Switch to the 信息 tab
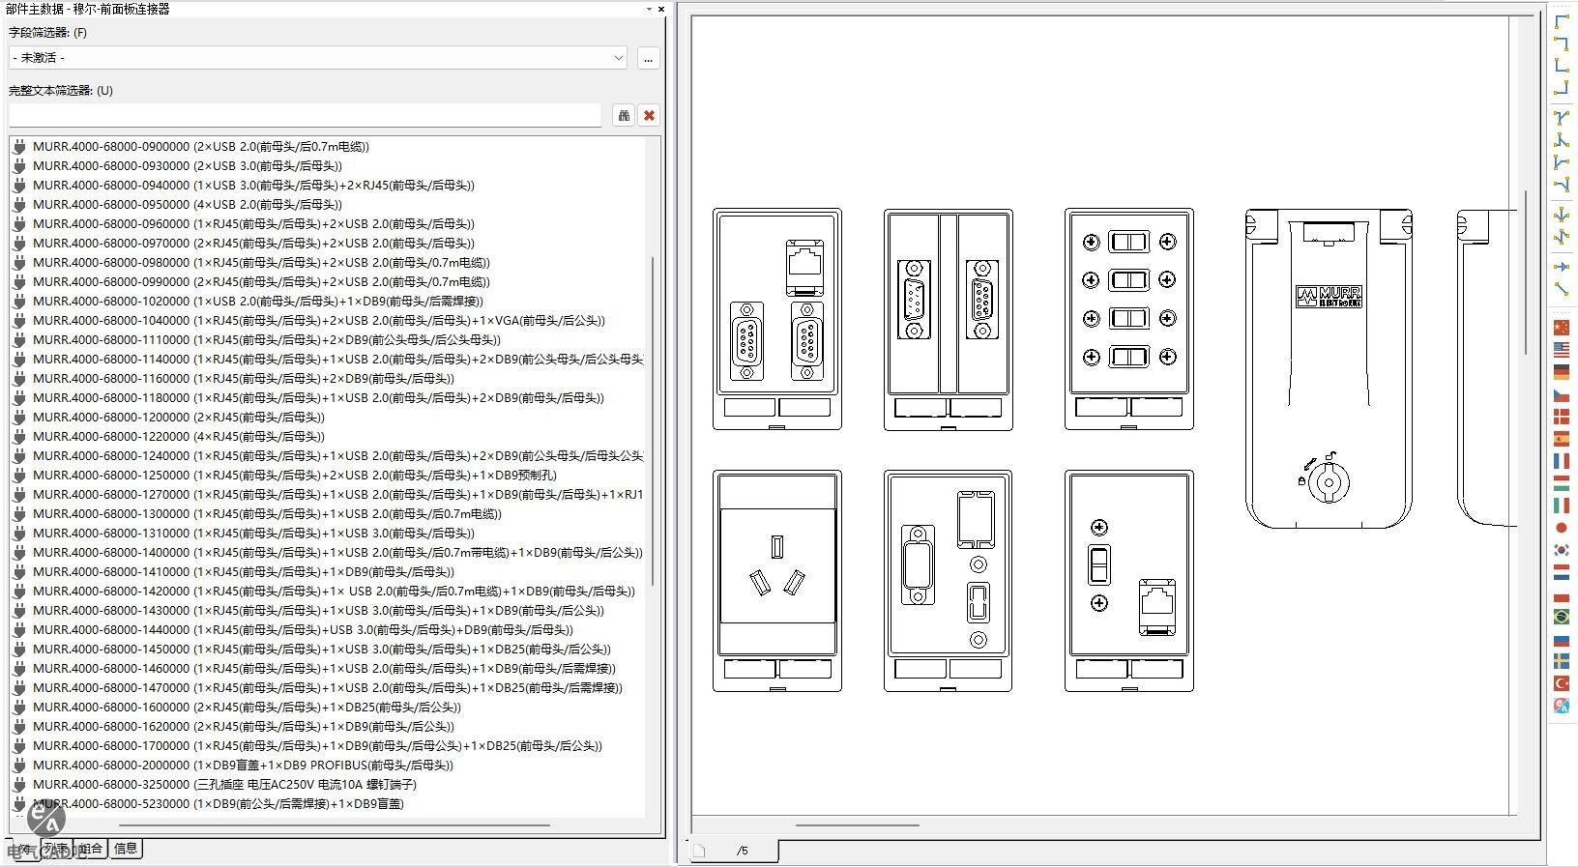The height and width of the screenshot is (867, 1578). [126, 849]
